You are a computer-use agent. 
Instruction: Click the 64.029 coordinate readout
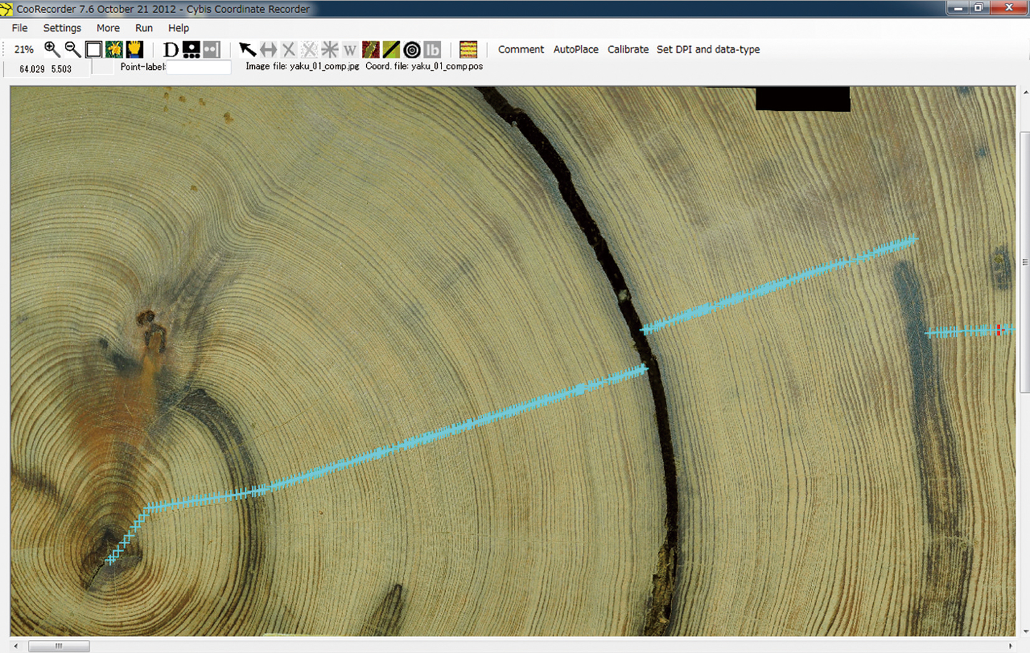click(32, 69)
